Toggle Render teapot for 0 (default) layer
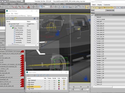Image resolution: width=125 pixels, height=93 pixels. (x=54, y=81)
